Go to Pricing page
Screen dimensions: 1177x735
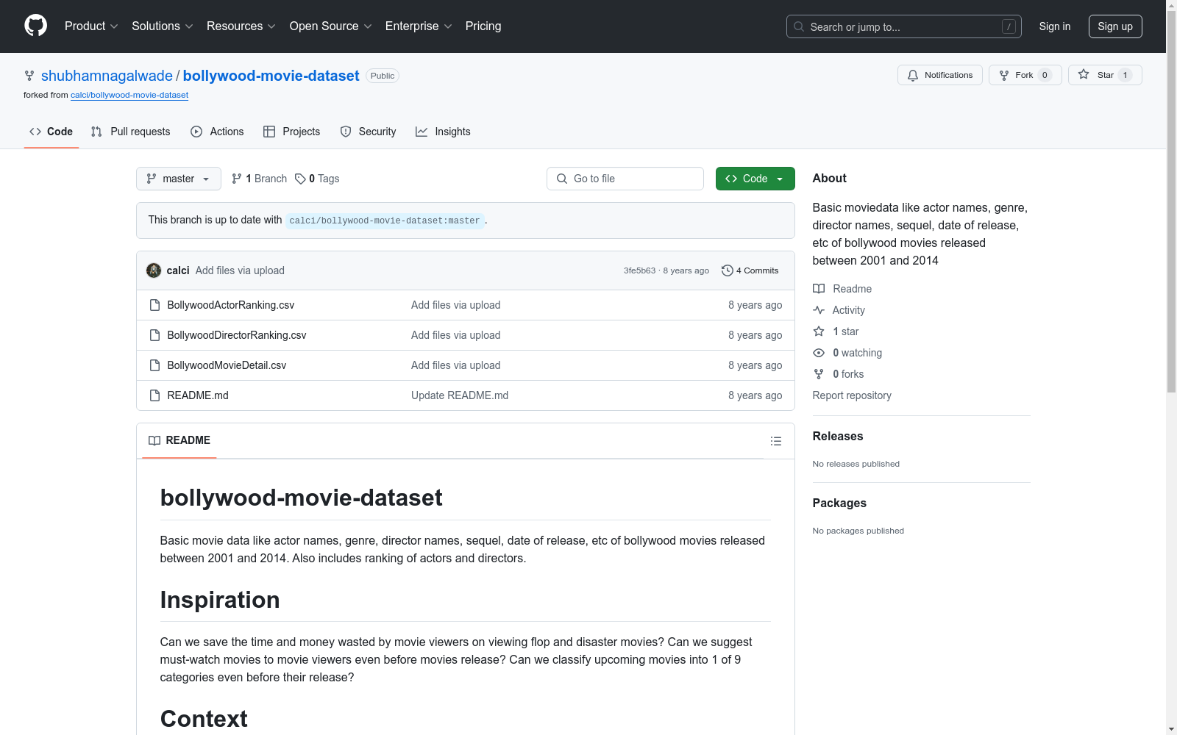(483, 26)
